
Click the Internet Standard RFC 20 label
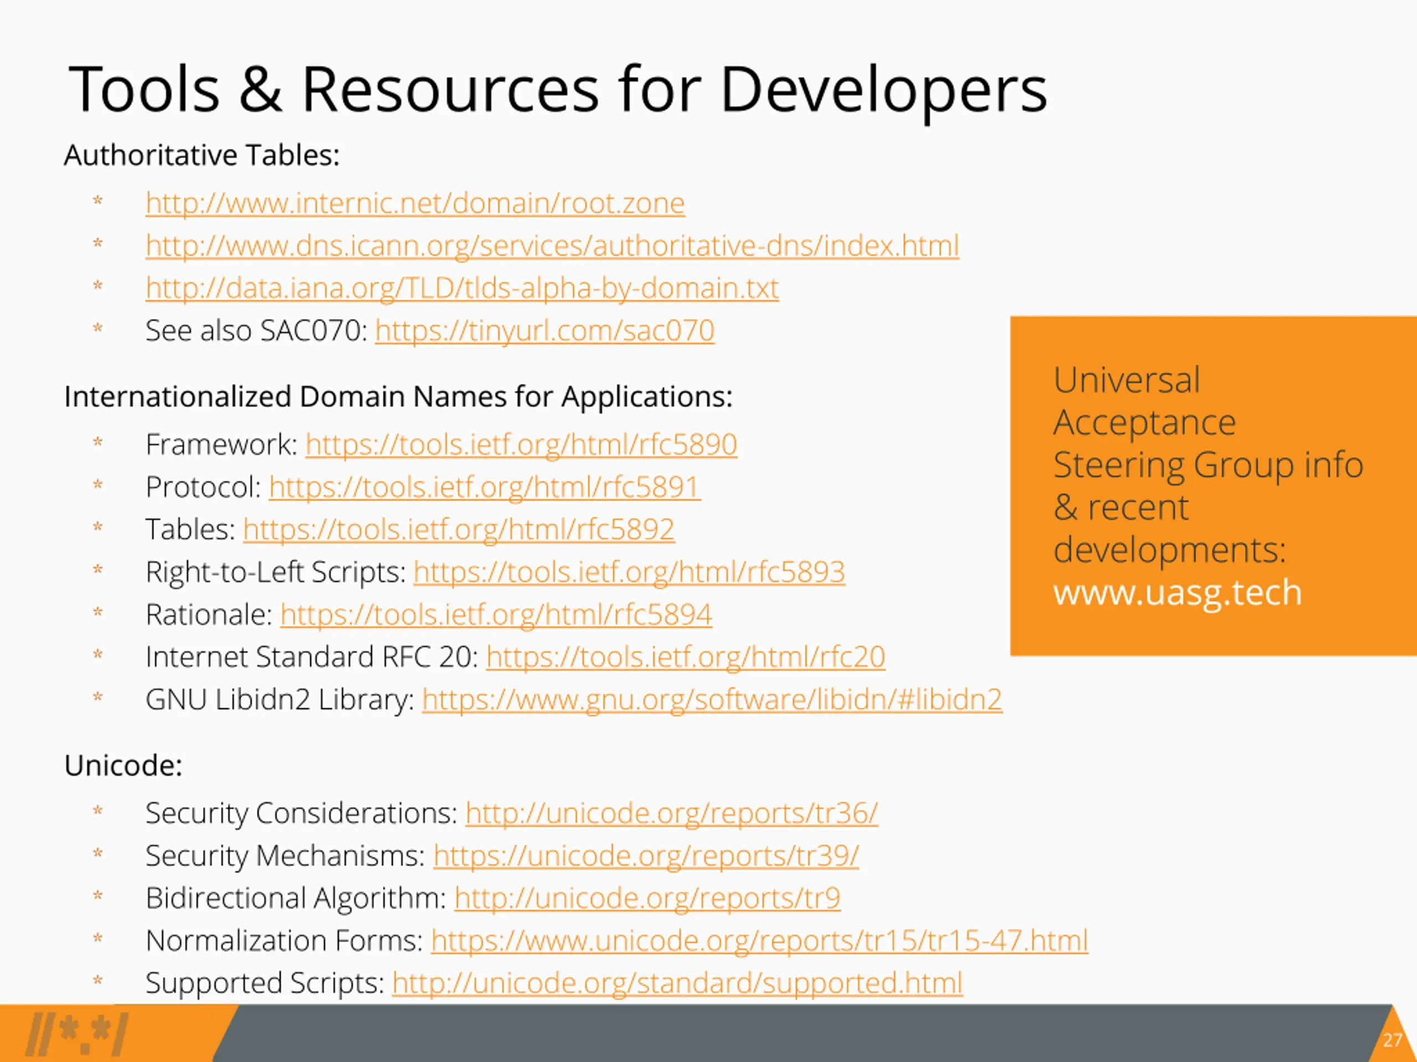(312, 658)
